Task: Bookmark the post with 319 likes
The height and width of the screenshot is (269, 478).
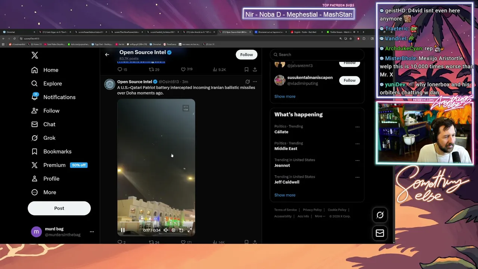Action: click(x=246, y=69)
